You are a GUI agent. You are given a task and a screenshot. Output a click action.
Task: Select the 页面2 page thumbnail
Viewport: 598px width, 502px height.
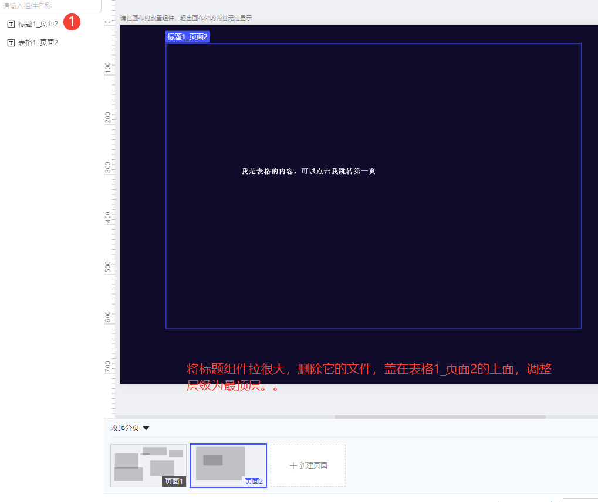(x=228, y=465)
